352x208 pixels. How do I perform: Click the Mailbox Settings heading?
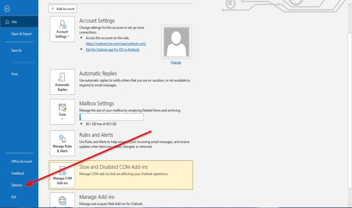(x=97, y=103)
